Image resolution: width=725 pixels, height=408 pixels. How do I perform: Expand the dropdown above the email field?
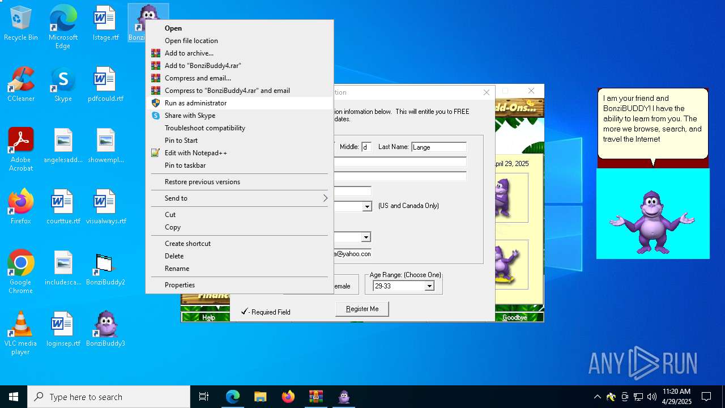366,237
